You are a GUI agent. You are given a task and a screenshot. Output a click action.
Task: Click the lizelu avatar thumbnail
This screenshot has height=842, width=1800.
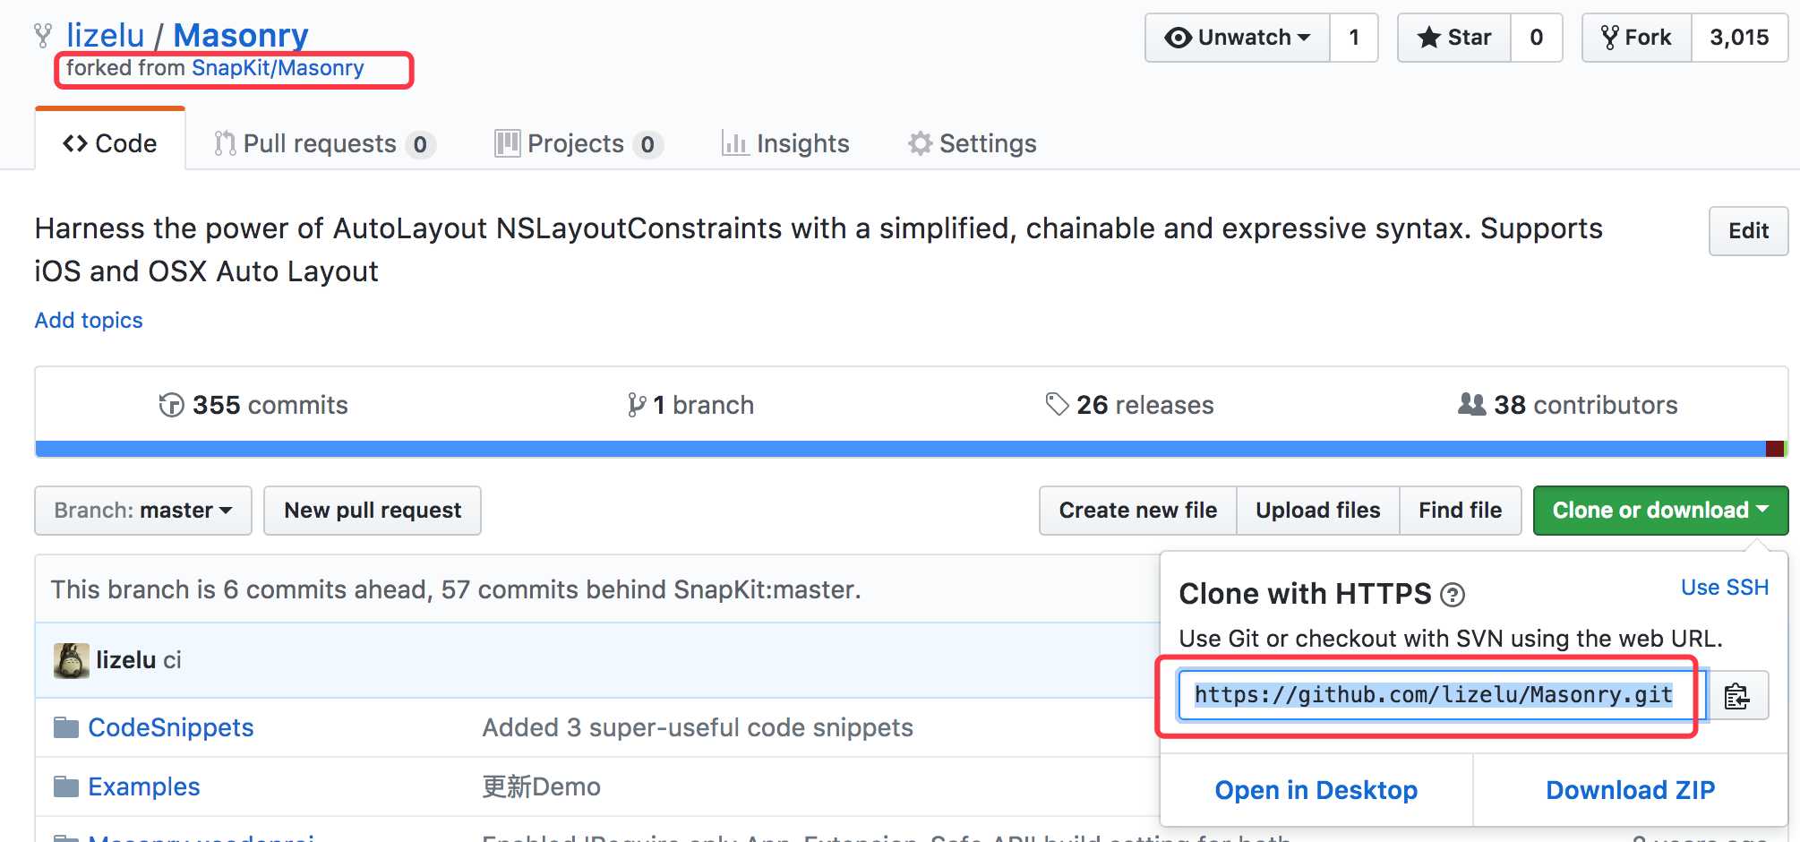(x=71, y=661)
